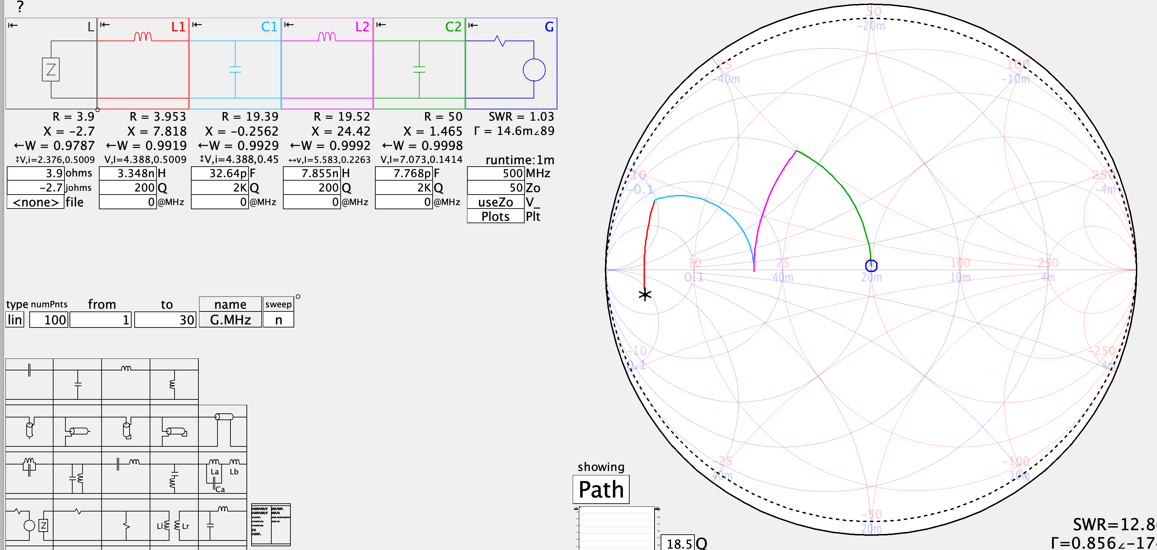Select the La Lb Ca network element
Screen dimensions: 1157x550
[223, 473]
